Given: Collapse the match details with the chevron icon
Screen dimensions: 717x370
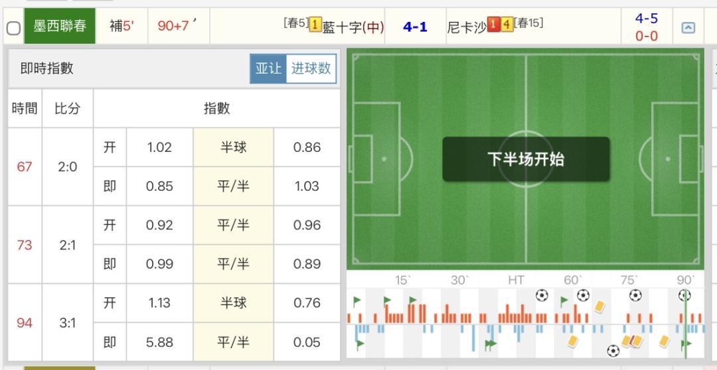Looking at the screenshot, I should click(x=688, y=28).
